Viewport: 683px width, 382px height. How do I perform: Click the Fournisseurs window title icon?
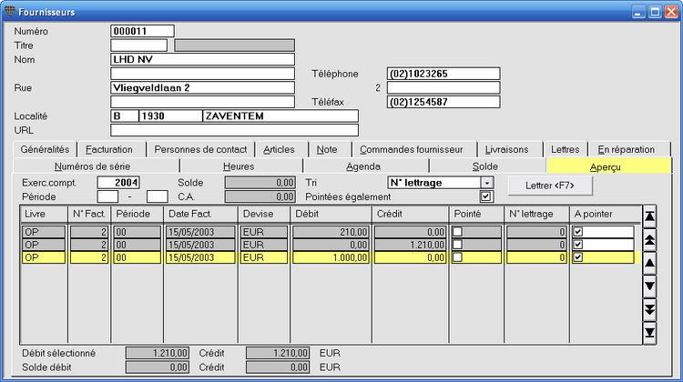pos(10,11)
